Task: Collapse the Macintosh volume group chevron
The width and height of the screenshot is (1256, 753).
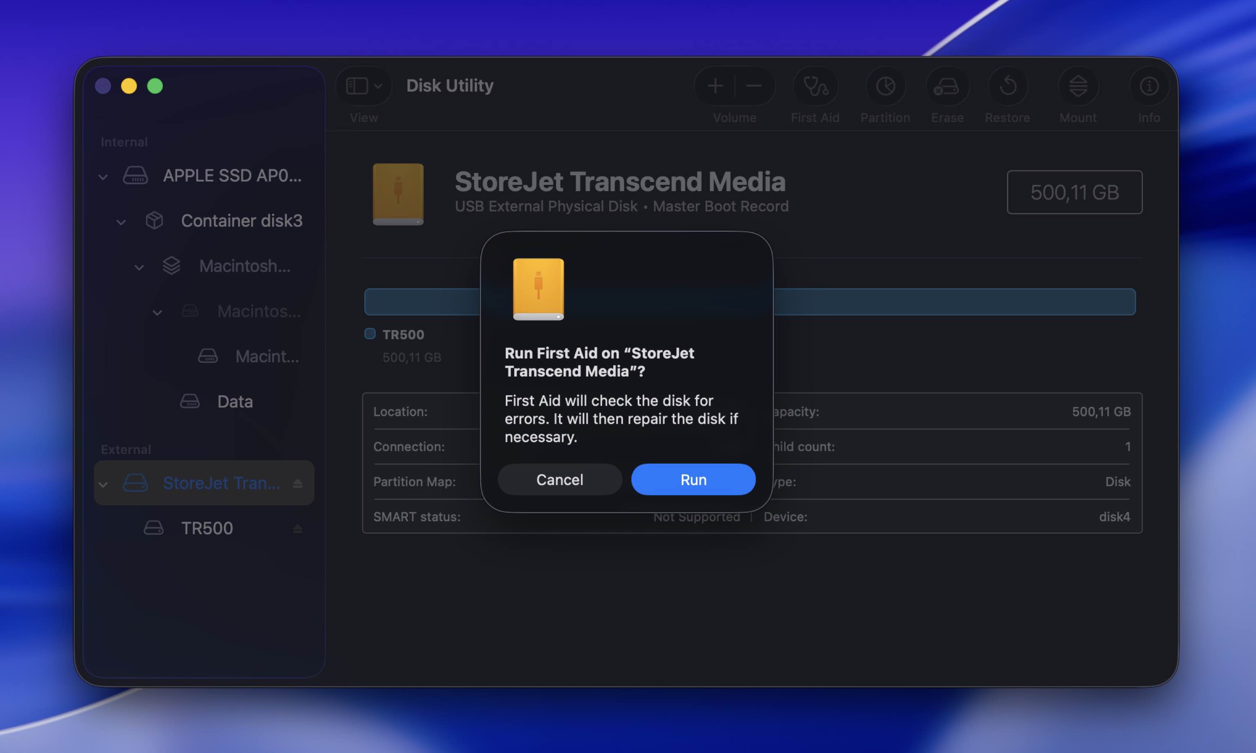Action: (139, 267)
